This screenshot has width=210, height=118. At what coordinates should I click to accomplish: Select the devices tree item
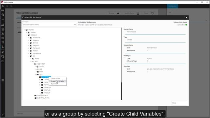click(x=35, y=43)
